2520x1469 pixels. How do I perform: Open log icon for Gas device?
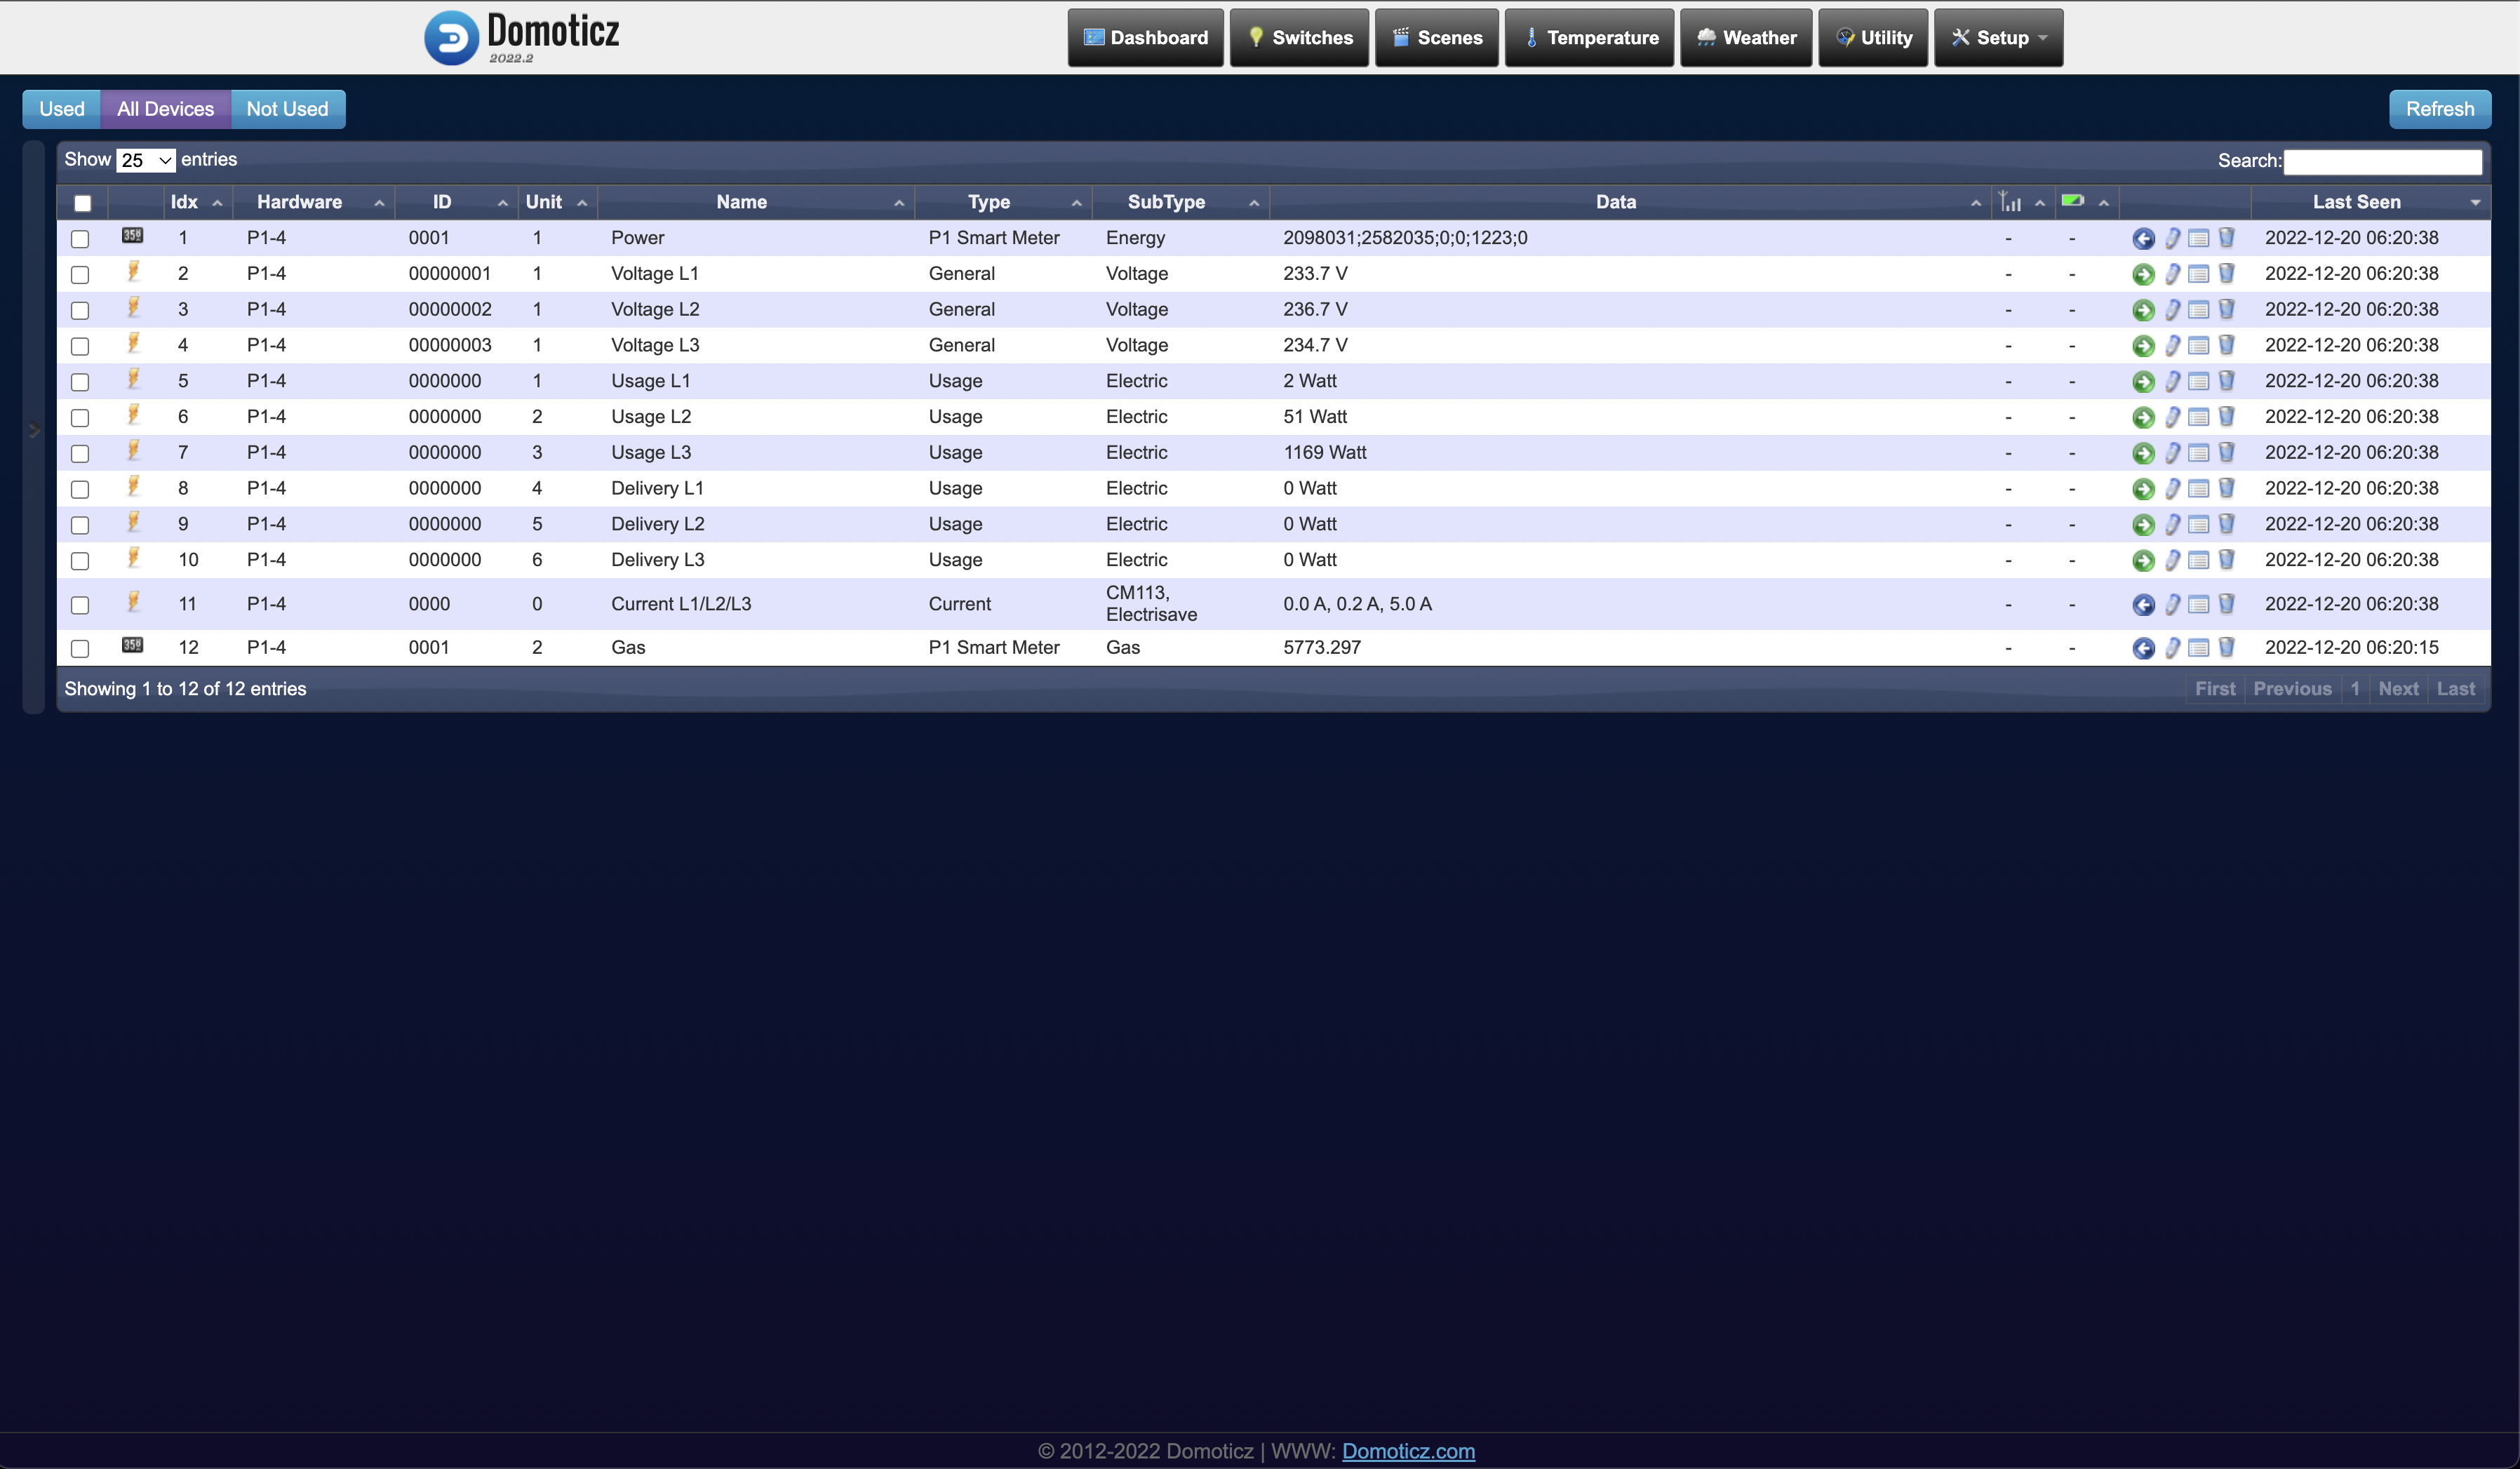tap(2198, 648)
